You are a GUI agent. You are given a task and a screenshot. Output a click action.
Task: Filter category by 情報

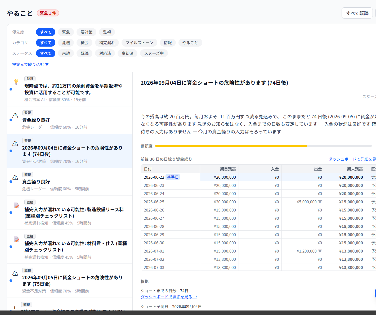(168, 43)
